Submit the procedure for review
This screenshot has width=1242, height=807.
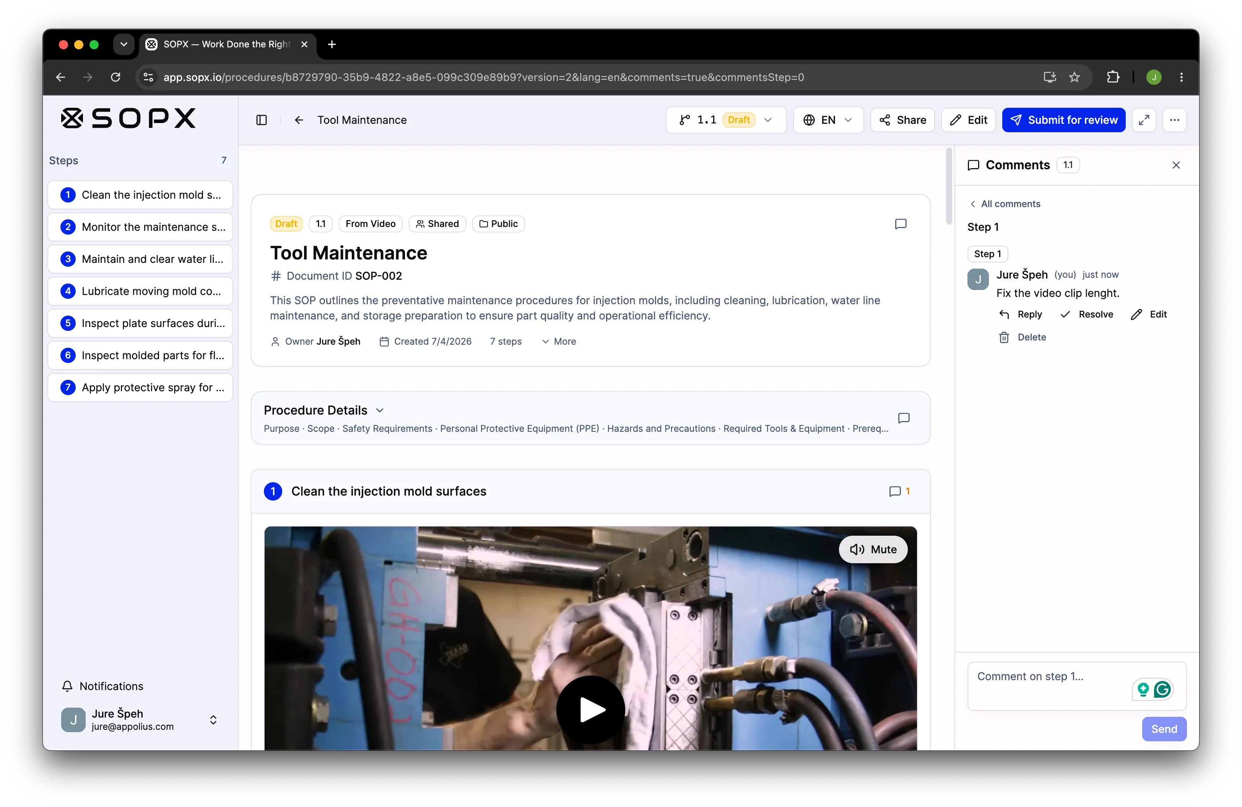[x=1063, y=120]
